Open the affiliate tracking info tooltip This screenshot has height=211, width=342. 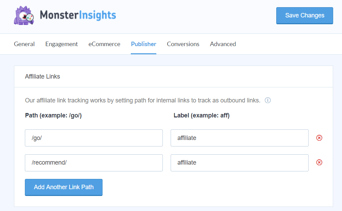click(268, 100)
